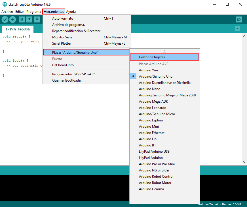This screenshot has width=247, height=207.
Task: Choose Arduino Duemilanove or Diecimila board
Action: click(x=165, y=83)
